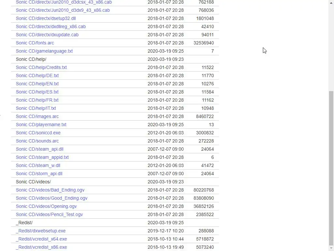334x251 pixels.
Task: Select the vcredist_x86.exe date 2018-10-13 19:49
Action: tap(165, 247)
